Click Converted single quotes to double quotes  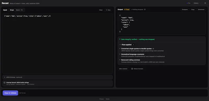point(136,49)
